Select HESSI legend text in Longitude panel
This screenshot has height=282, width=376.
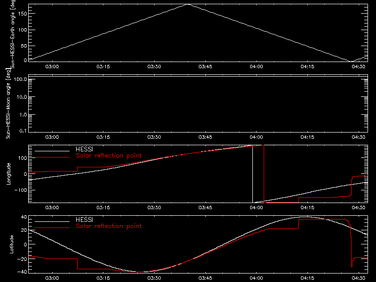84,149
